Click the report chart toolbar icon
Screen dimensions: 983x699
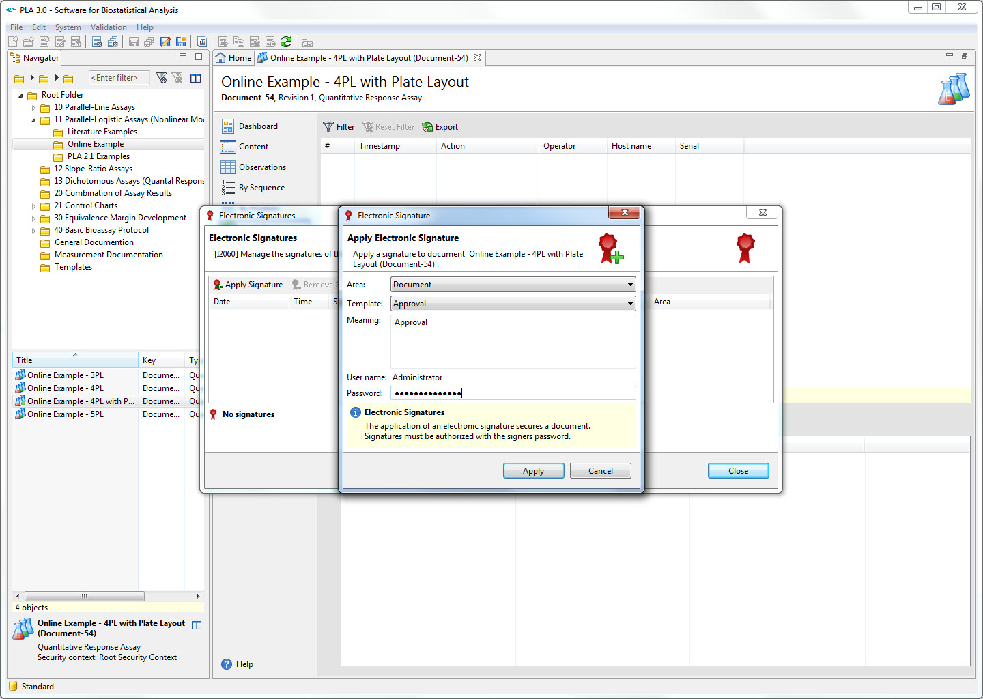202,42
